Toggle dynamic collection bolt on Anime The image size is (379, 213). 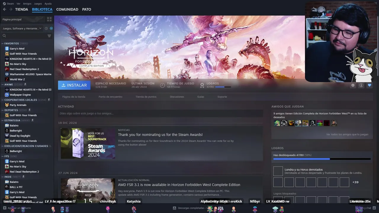click(x=25, y=84)
